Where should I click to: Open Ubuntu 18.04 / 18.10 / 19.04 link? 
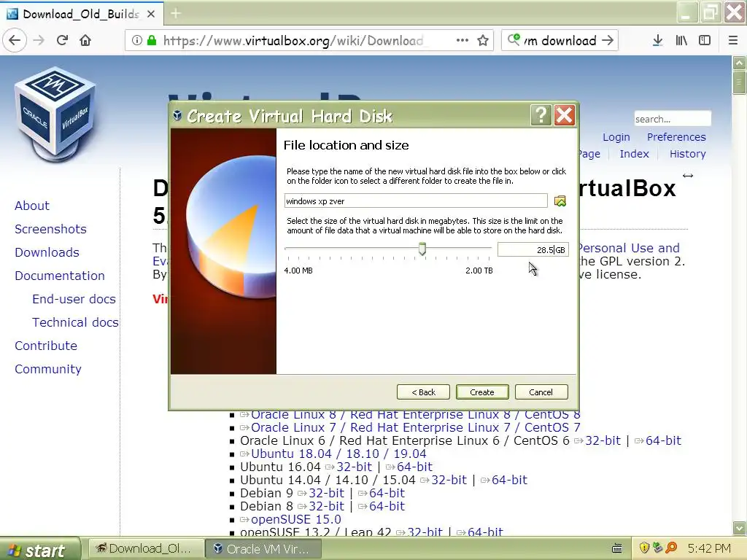[338, 454]
